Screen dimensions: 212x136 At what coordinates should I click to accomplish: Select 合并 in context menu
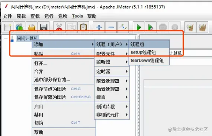point(63,71)
